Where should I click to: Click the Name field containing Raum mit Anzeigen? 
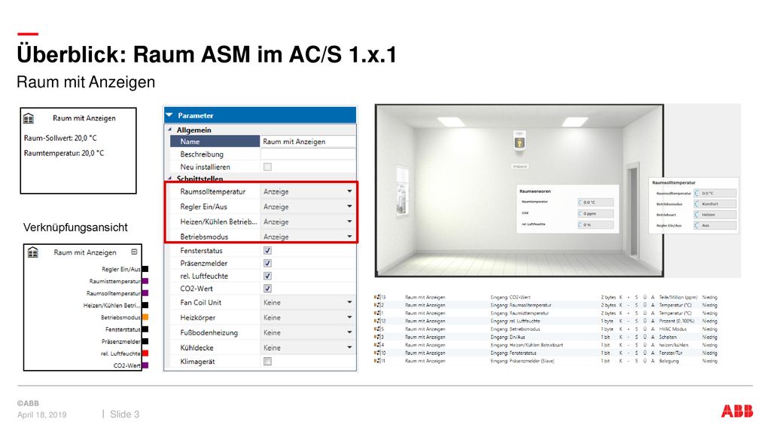(x=308, y=141)
